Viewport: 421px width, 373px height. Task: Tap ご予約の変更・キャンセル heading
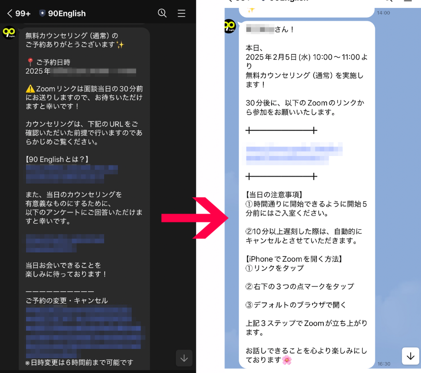point(67,300)
